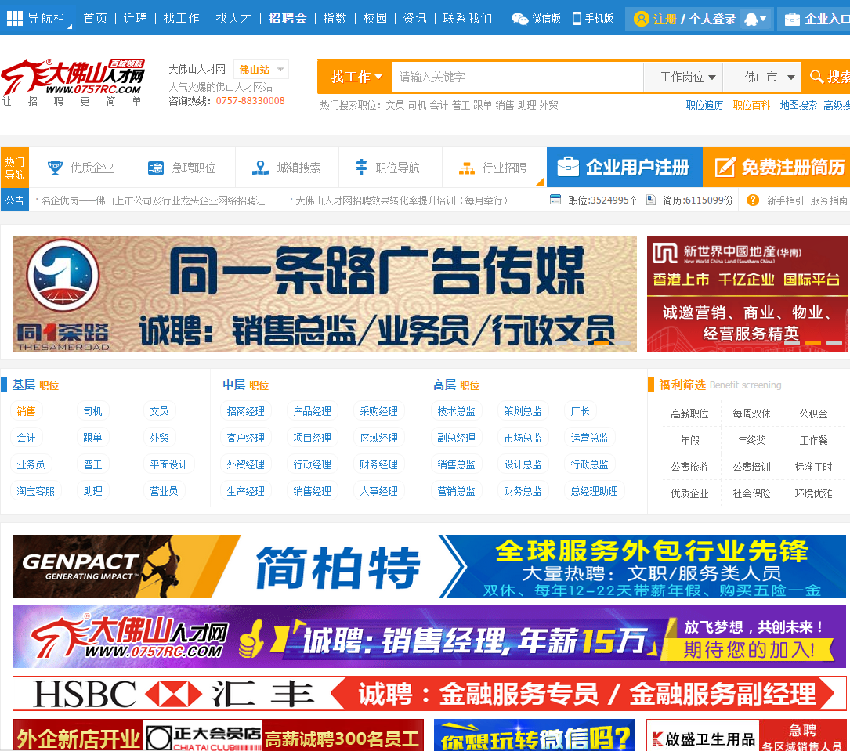The width and height of the screenshot is (850, 751).
Task: Click the briefcase icon in 企业用户注册
Action: tap(568, 167)
